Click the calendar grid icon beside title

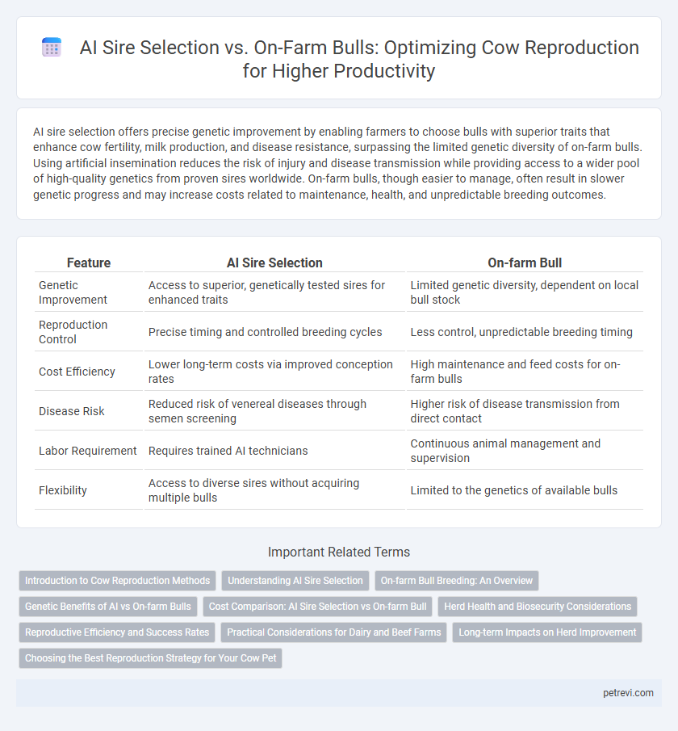coord(52,48)
